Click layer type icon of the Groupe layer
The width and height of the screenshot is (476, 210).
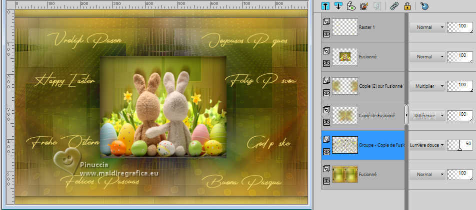click(x=326, y=139)
